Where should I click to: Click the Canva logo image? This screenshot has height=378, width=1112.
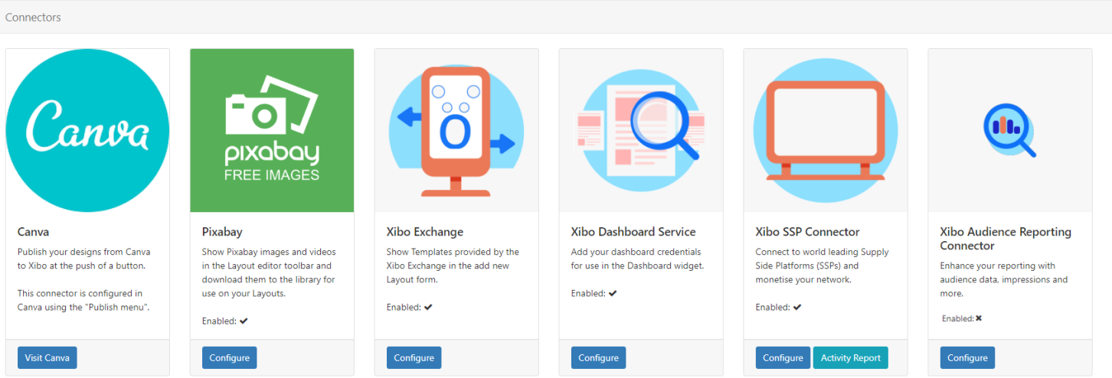pos(87,131)
